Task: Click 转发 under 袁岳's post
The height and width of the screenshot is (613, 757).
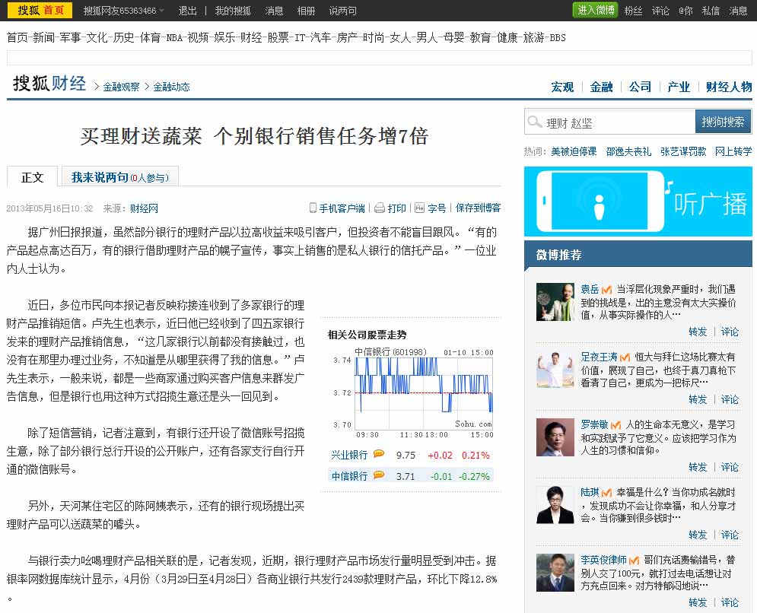Action: point(698,332)
